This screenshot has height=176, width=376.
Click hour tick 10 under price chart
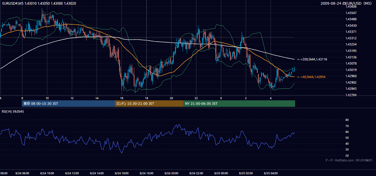(47, 98)
